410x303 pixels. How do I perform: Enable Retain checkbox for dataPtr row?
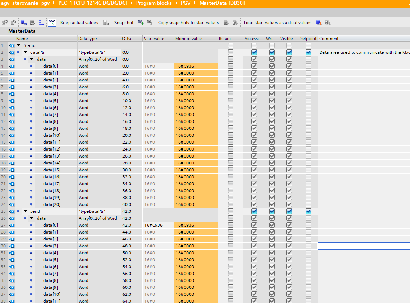(230, 52)
